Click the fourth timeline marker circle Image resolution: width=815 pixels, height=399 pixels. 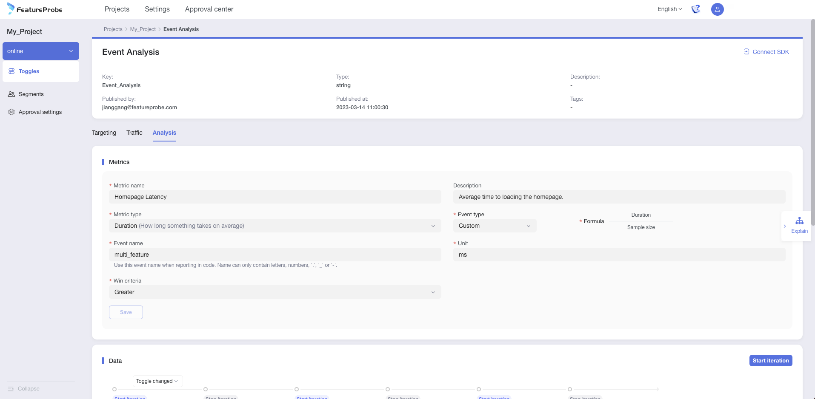(388, 389)
